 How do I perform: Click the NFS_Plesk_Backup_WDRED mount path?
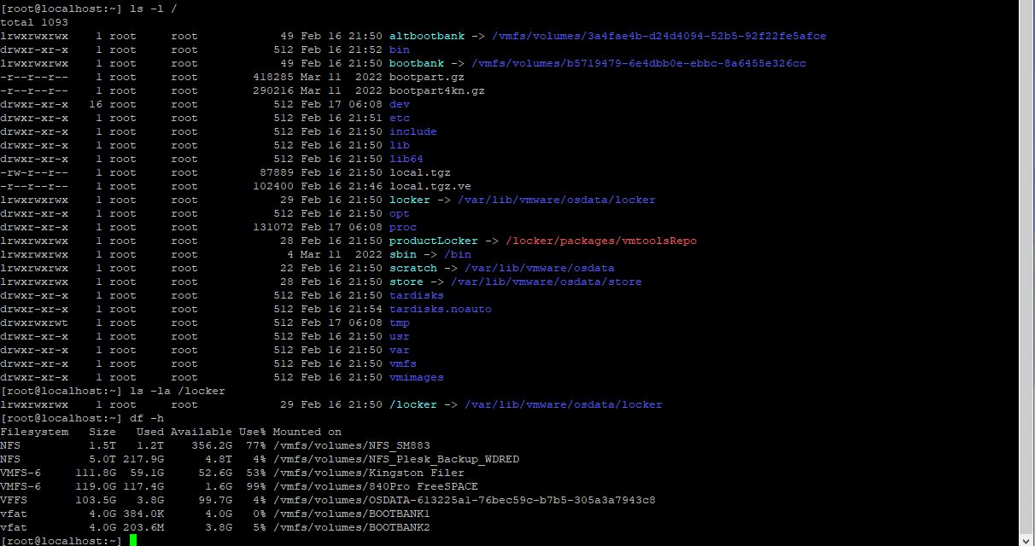point(395,459)
